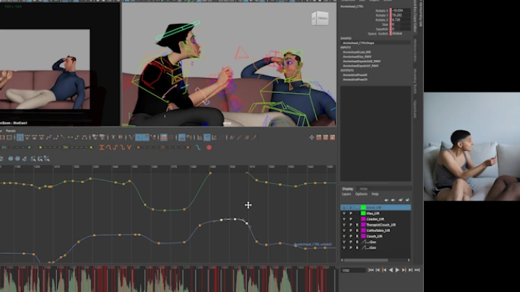The height and width of the screenshot is (292, 520).
Task: Click the Anniehead_CTRL.rotateZ curve label
Action: point(313,244)
